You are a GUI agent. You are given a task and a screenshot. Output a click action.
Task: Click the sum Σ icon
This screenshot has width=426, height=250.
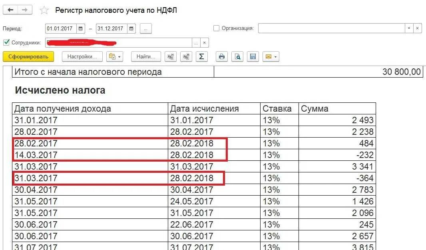click(x=201, y=56)
